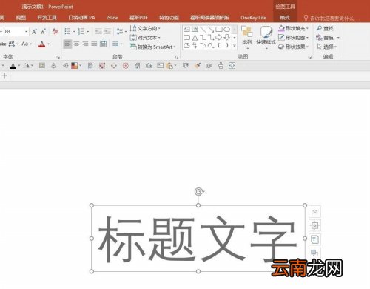
Task: Click quick toolbar red-orange color square icon
Action: point(75,66)
